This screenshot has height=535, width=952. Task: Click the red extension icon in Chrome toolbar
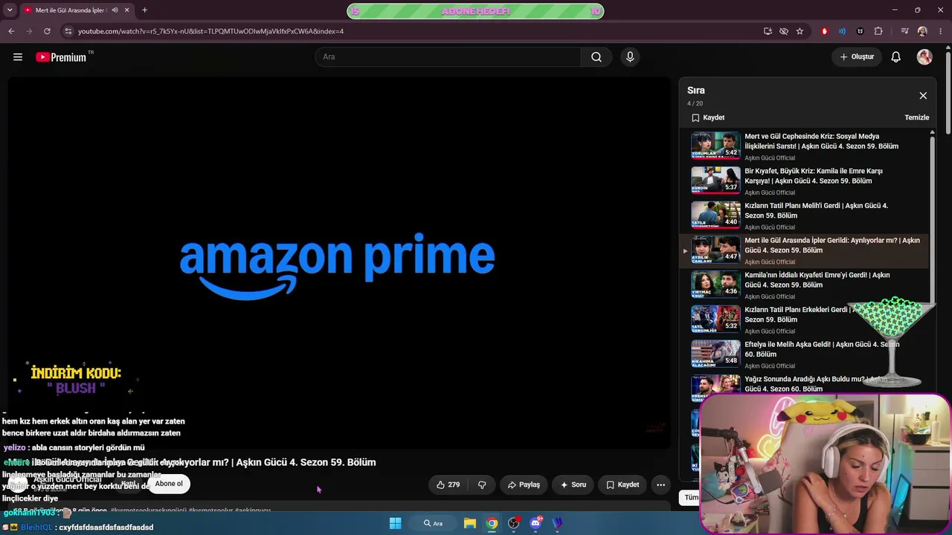[824, 31]
